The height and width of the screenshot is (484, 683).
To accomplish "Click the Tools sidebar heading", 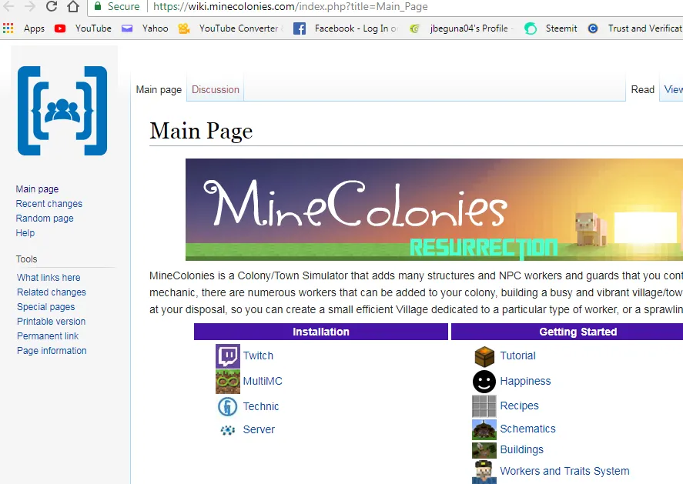I will 27,259.
